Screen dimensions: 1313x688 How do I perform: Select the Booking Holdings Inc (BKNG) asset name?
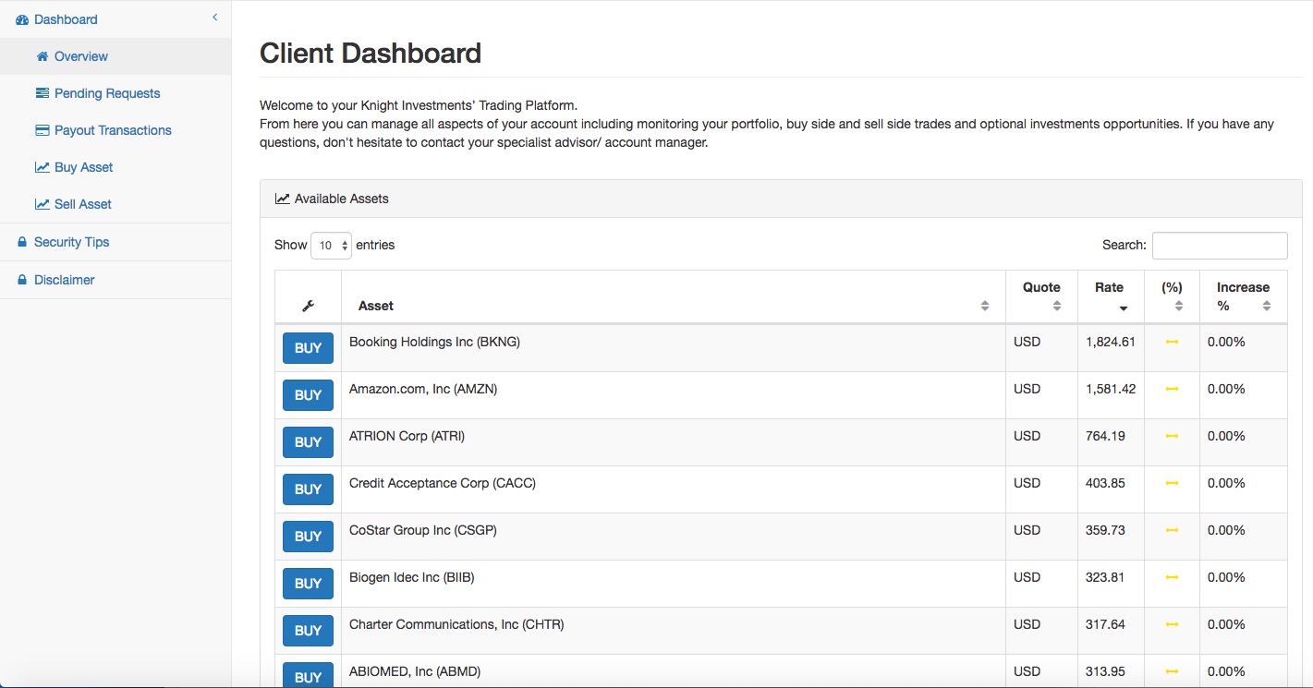434,342
